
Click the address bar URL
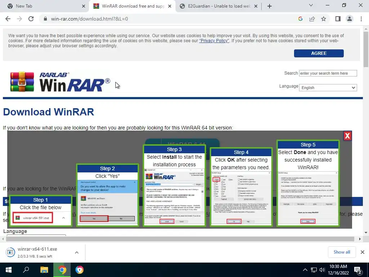tap(89, 19)
